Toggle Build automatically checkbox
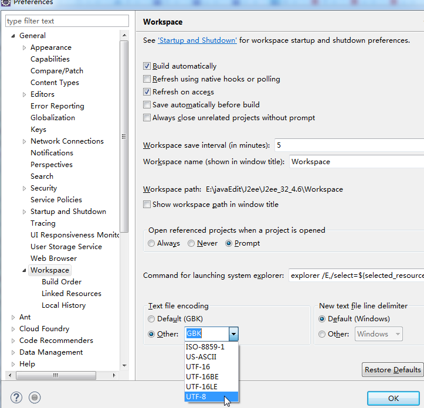 pyautogui.click(x=147, y=66)
